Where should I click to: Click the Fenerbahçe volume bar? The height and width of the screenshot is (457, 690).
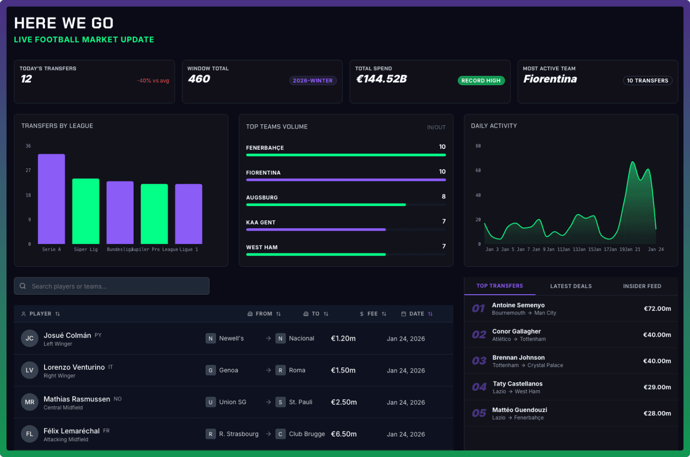pos(346,155)
